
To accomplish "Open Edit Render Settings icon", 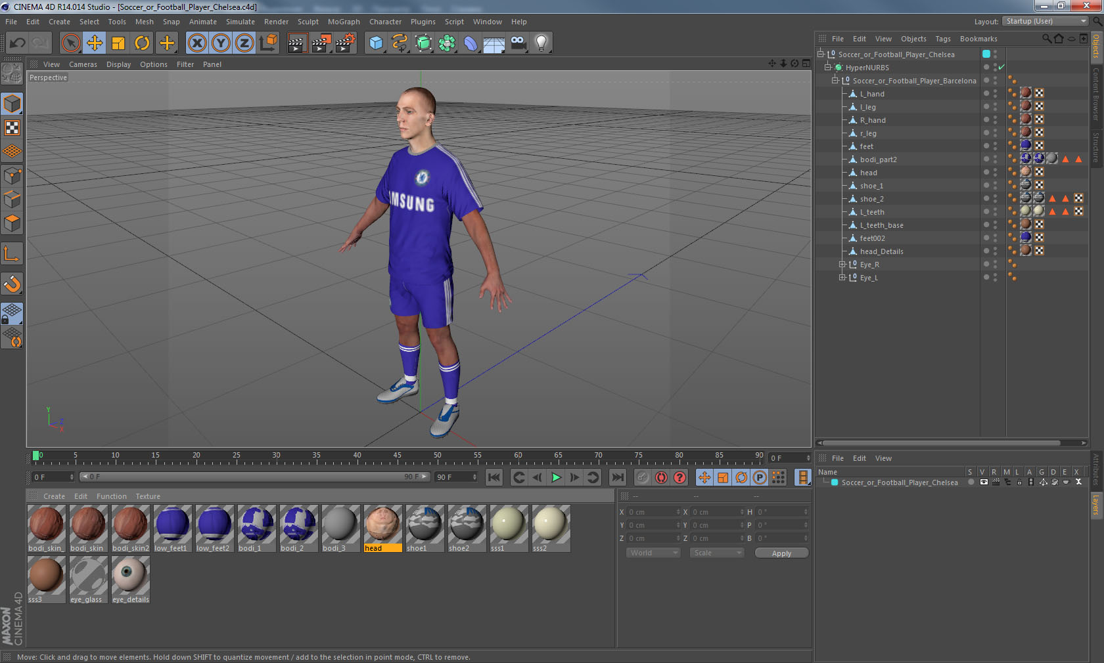I will coord(345,43).
